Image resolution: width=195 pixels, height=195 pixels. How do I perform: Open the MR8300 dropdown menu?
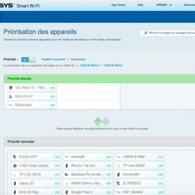pos(164,5)
